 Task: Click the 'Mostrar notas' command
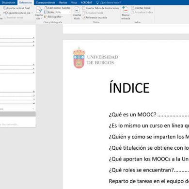pos(14,17)
